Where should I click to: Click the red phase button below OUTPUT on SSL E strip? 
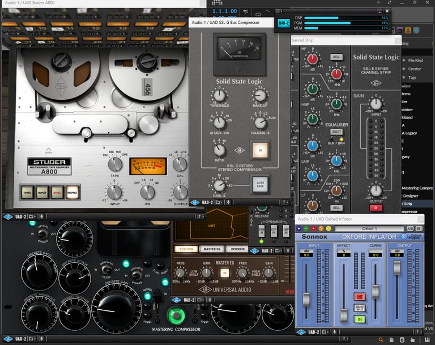coord(376,208)
